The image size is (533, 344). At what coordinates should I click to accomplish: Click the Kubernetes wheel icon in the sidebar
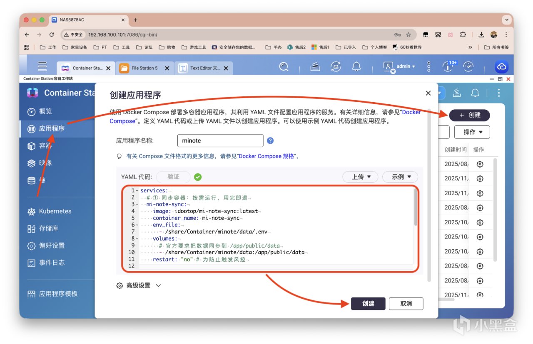[x=31, y=211]
